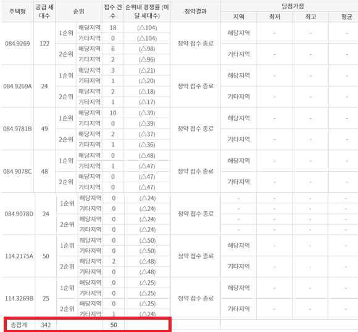
Task: Click the (△36) shortfall value
Action: [147, 145]
